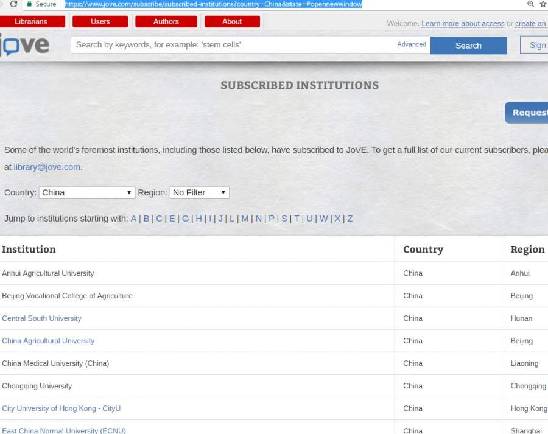Click the Liaoning region cell
Screen dimensions: 548x434
524,363
